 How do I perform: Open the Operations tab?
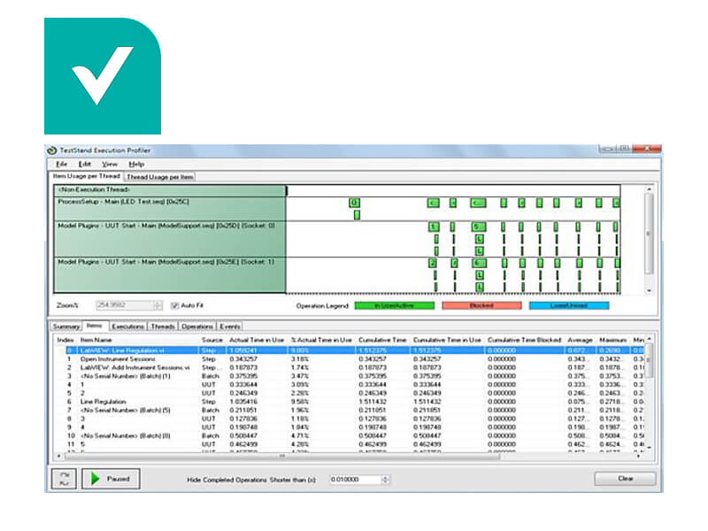pos(196,326)
